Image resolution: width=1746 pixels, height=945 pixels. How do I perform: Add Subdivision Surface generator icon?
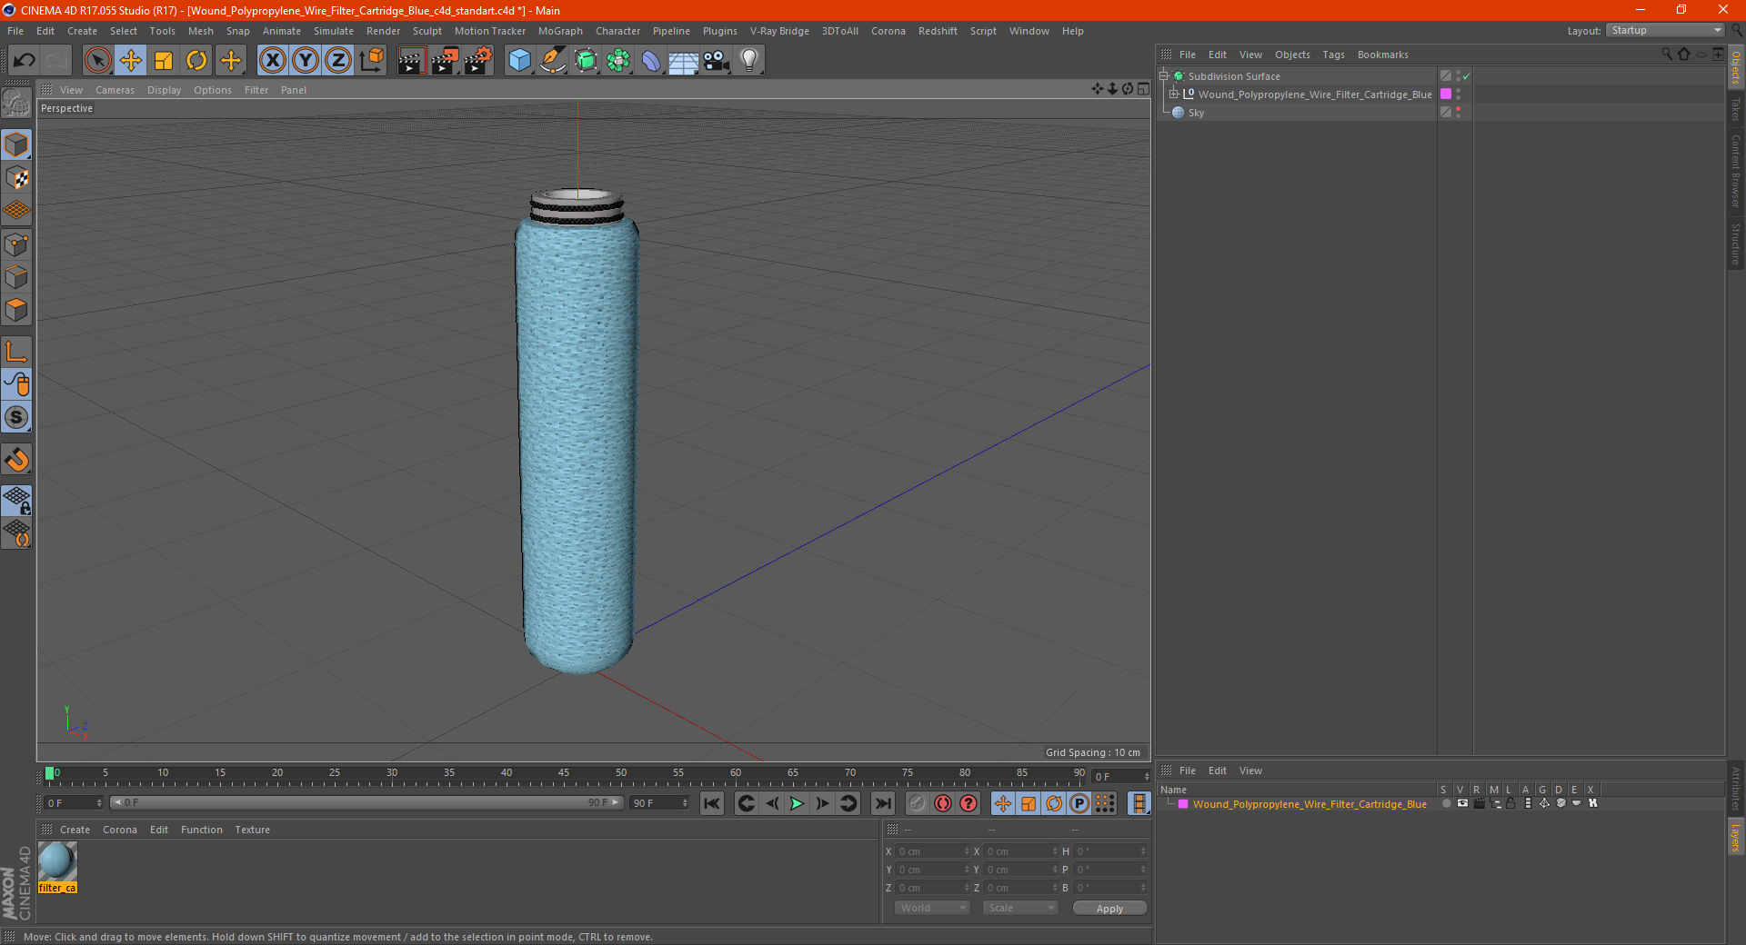pyautogui.click(x=586, y=61)
